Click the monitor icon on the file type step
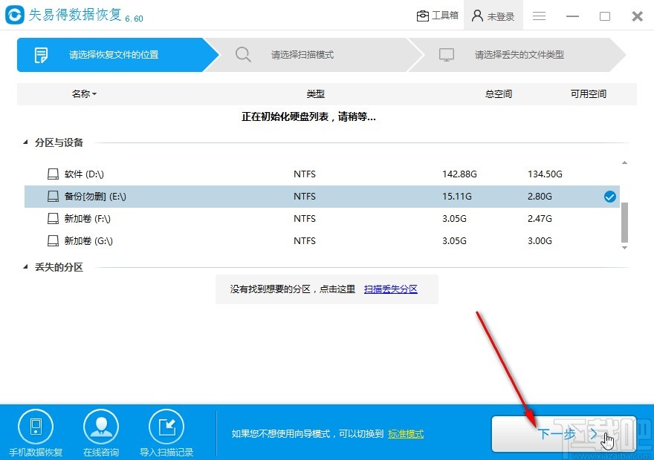The image size is (654, 460). (446, 54)
